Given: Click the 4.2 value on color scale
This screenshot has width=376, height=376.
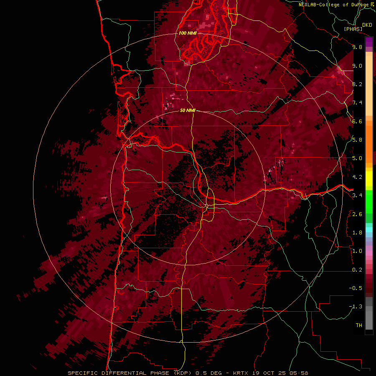Looking at the screenshot, I should pos(357,177).
